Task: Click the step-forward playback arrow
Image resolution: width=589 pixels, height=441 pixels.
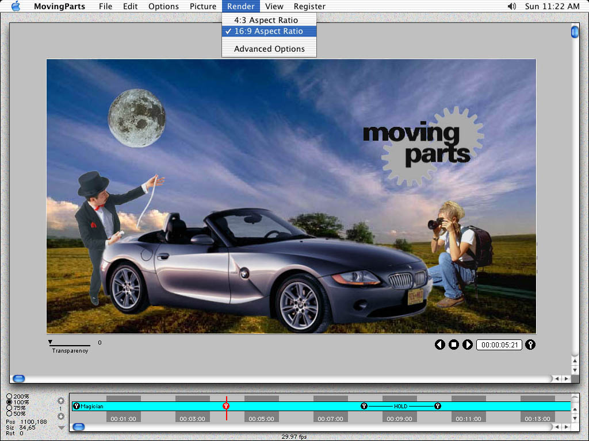Action: pyautogui.click(x=467, y=345)
